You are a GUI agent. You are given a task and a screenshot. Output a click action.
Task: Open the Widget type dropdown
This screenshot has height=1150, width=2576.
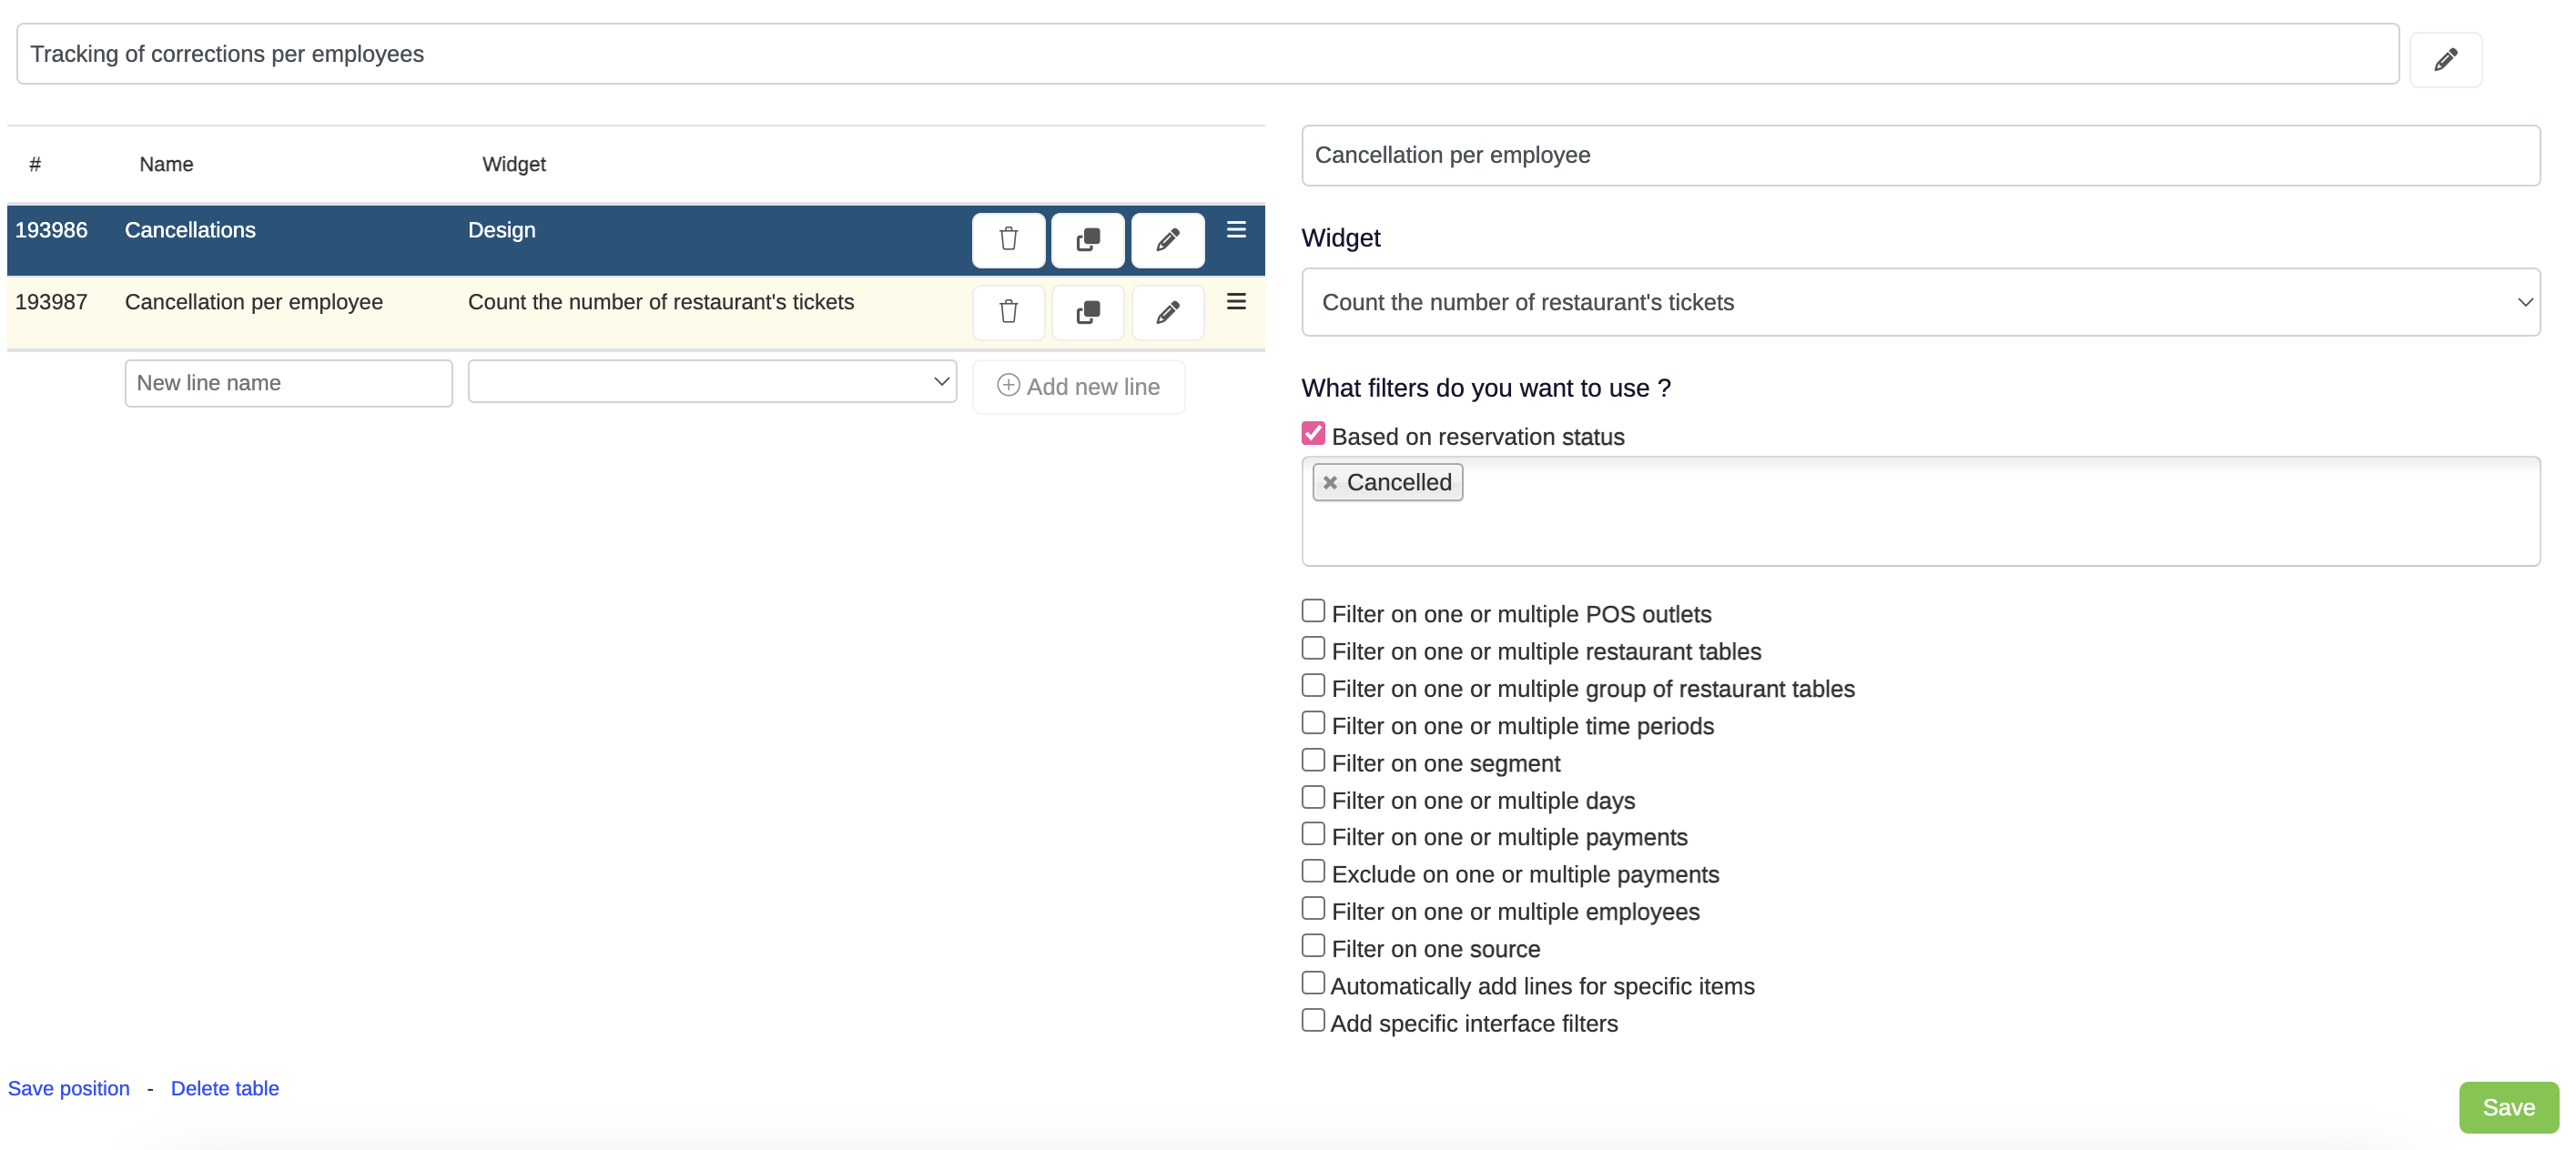click(1919, 302)
